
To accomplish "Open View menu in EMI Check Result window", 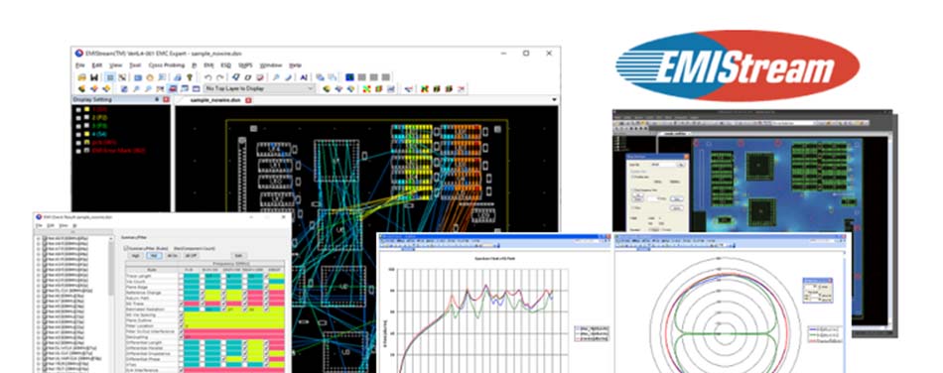I will coord(64,226).
